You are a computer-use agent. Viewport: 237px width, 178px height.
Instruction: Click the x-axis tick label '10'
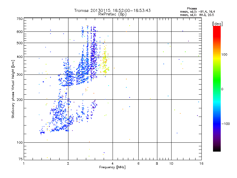point(171,163)
